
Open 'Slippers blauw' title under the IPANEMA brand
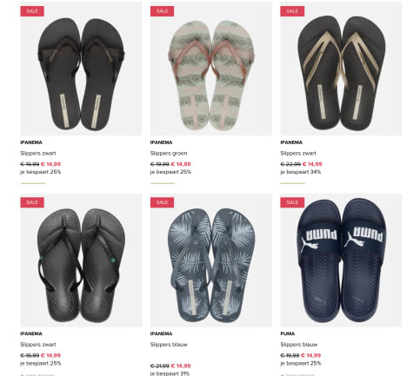pyautogui.click(x=169, y=345)
